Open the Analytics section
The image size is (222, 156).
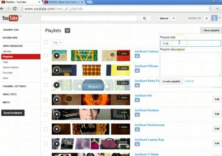click(x=10, y=94)
